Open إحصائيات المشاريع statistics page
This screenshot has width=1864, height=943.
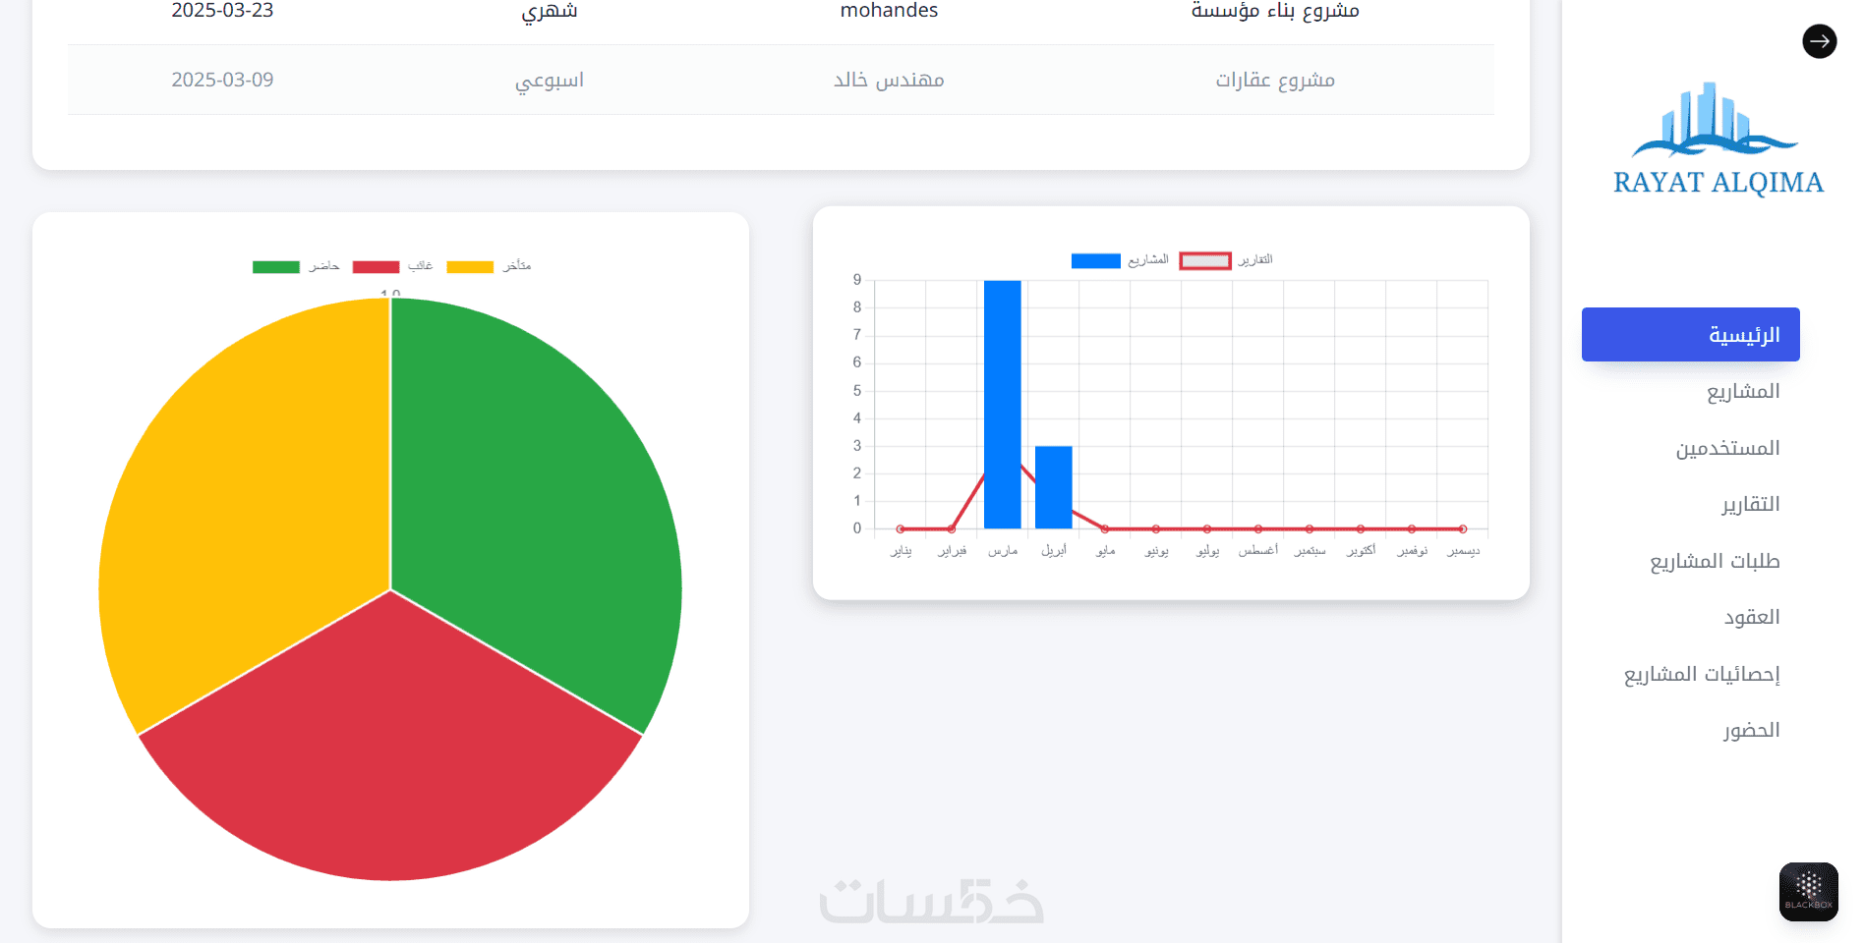pyautogui.click(x=1702, y=674)
